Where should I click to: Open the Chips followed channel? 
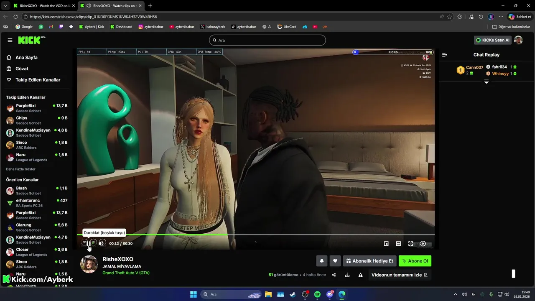point(37,120)
